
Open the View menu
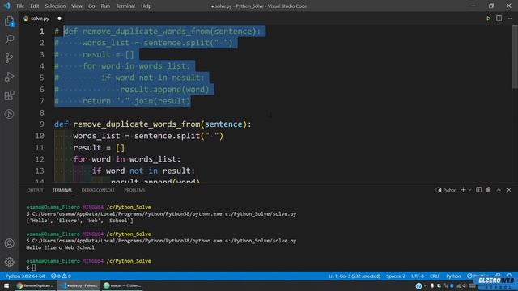[77, 6]
